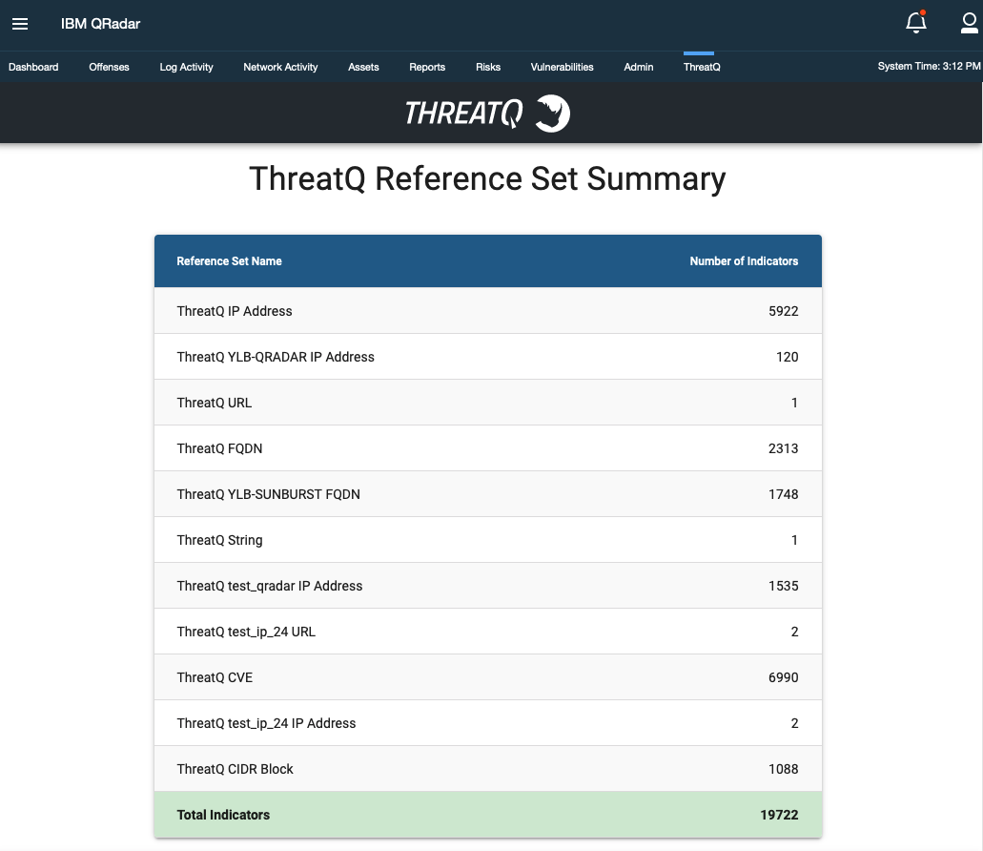This screenshot has height=851, width=983.
Task: Click the indicator count 1535
Action: click(783, 586)
